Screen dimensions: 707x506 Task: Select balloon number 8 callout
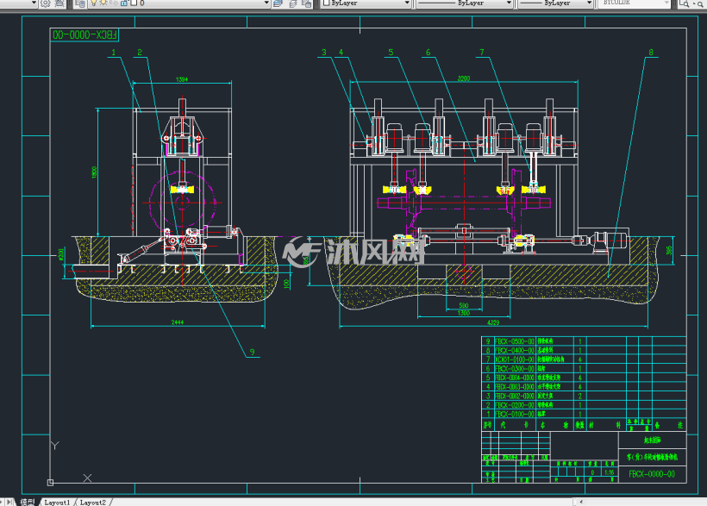651,53
